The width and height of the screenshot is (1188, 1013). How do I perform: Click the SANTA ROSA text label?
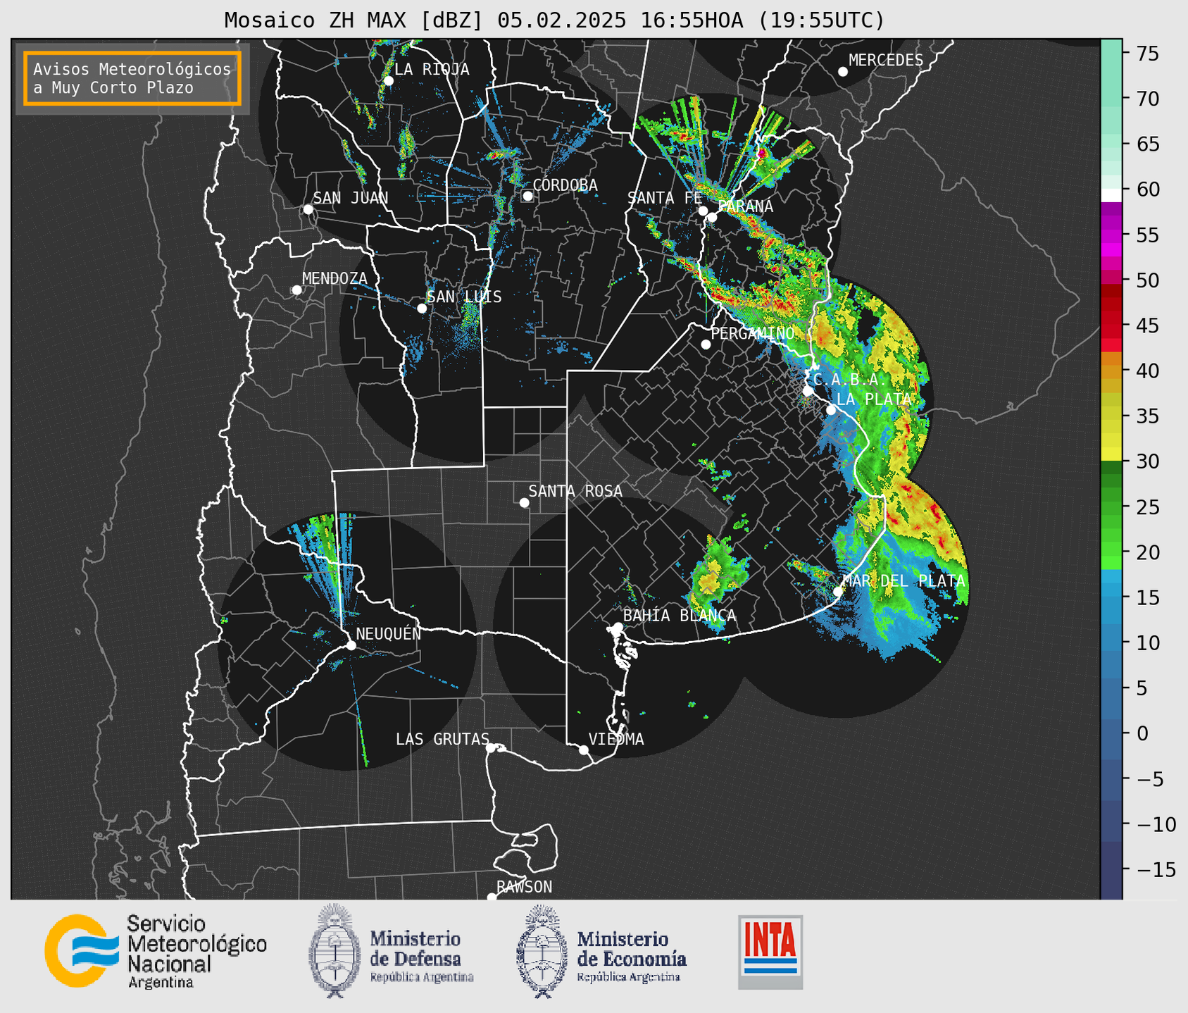tap(575, 491)
